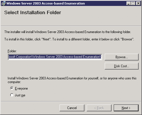Click the 'Folder:' field label
Viewport: 142px width, 115px height.
pos(12,51)
